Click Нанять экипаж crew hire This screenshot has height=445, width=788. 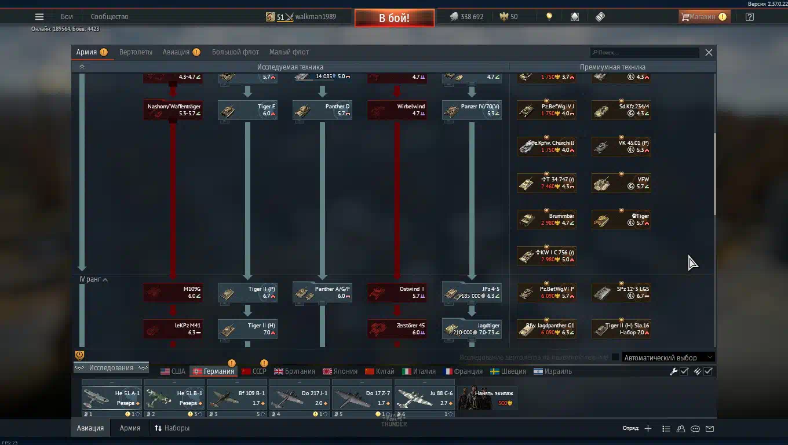pos(487,398)
